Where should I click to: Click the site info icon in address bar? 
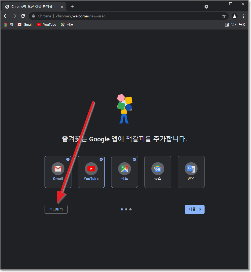[x=34, y=16]
